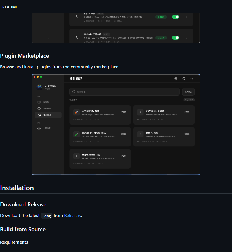
Task: Open 我的插件 in the sidebar
Action: click(48, 108)
